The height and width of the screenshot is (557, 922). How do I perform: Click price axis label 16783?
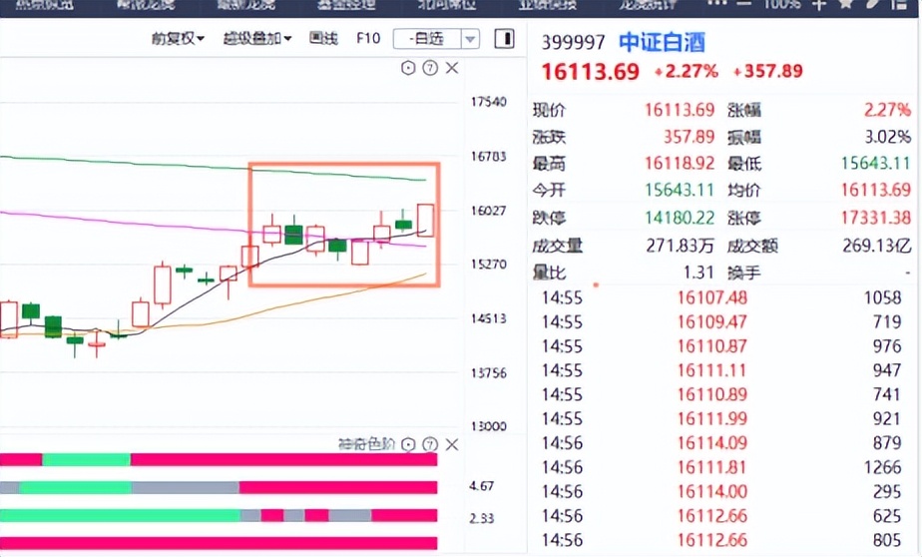pos(489,157)
